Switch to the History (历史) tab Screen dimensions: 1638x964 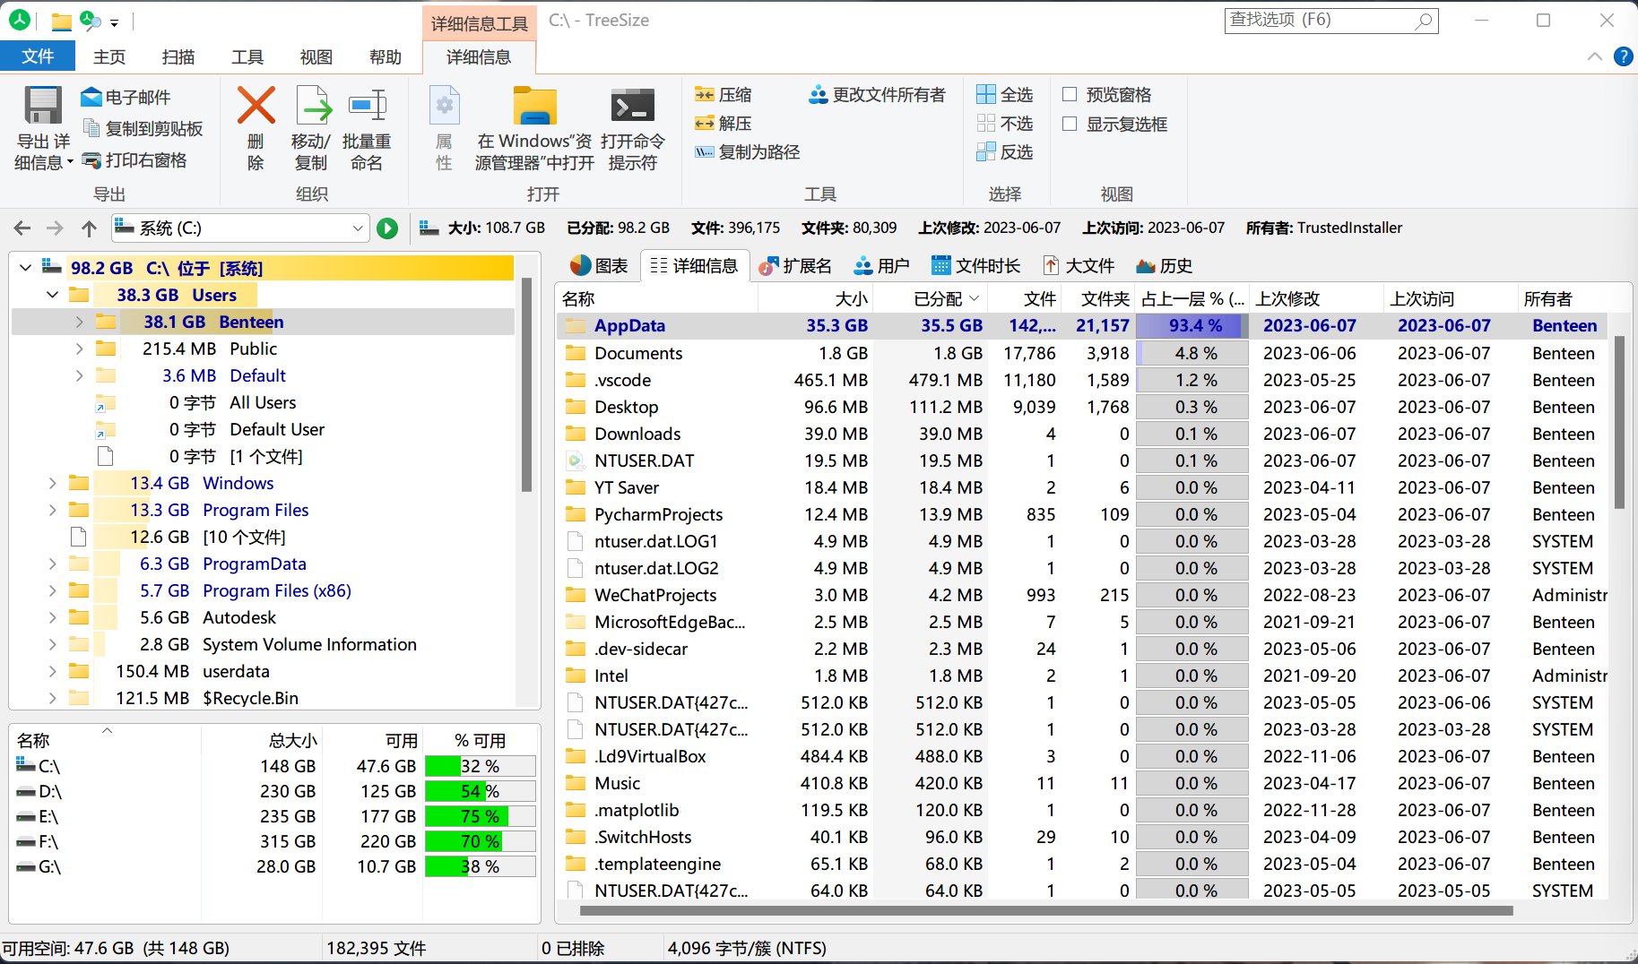[x=1165, y=265]
